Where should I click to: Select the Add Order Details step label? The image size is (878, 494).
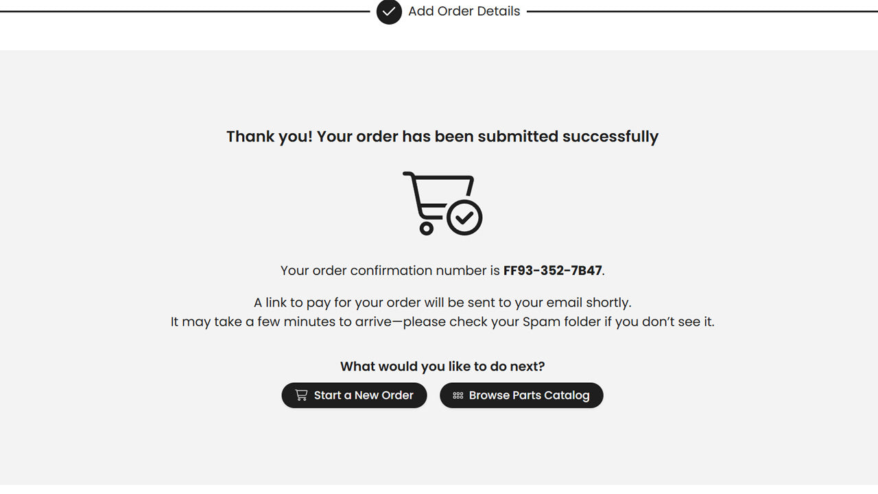tap(464, 12)
